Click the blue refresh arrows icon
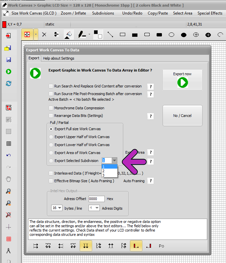This screenshot has width=226, height=263. point(8,83)
